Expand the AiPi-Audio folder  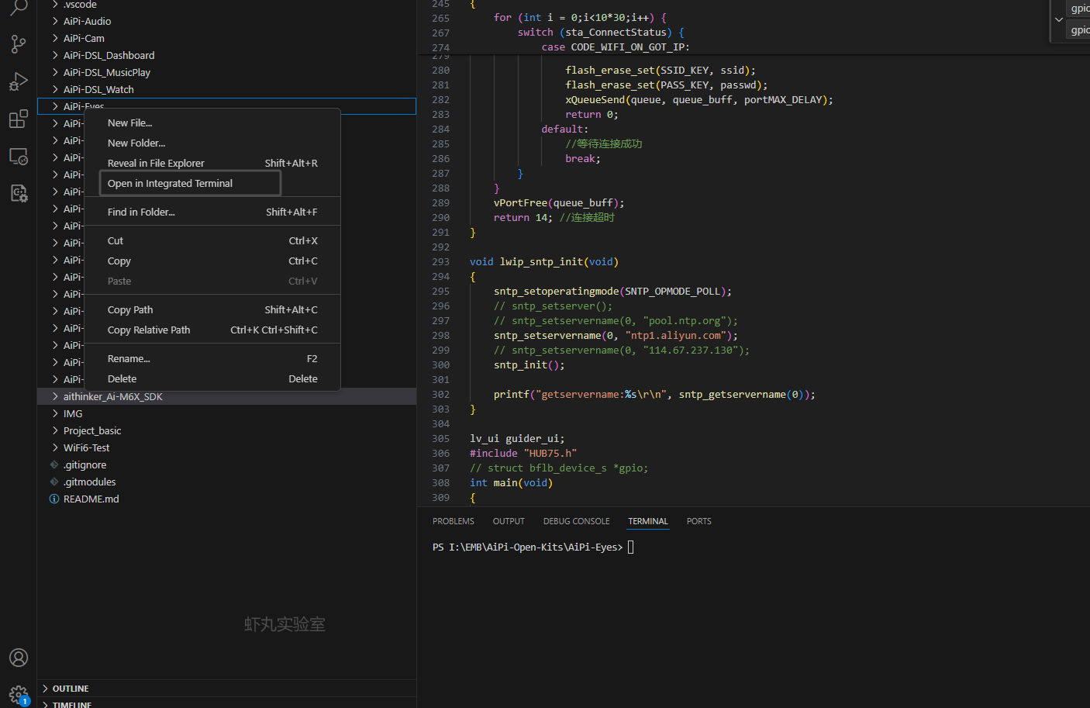55,21
